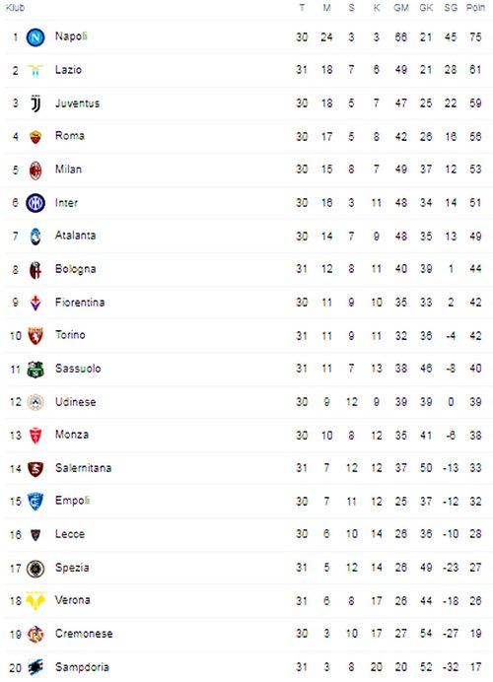
Task: Open the Cremonese team page link
Action: pos(84,634)
